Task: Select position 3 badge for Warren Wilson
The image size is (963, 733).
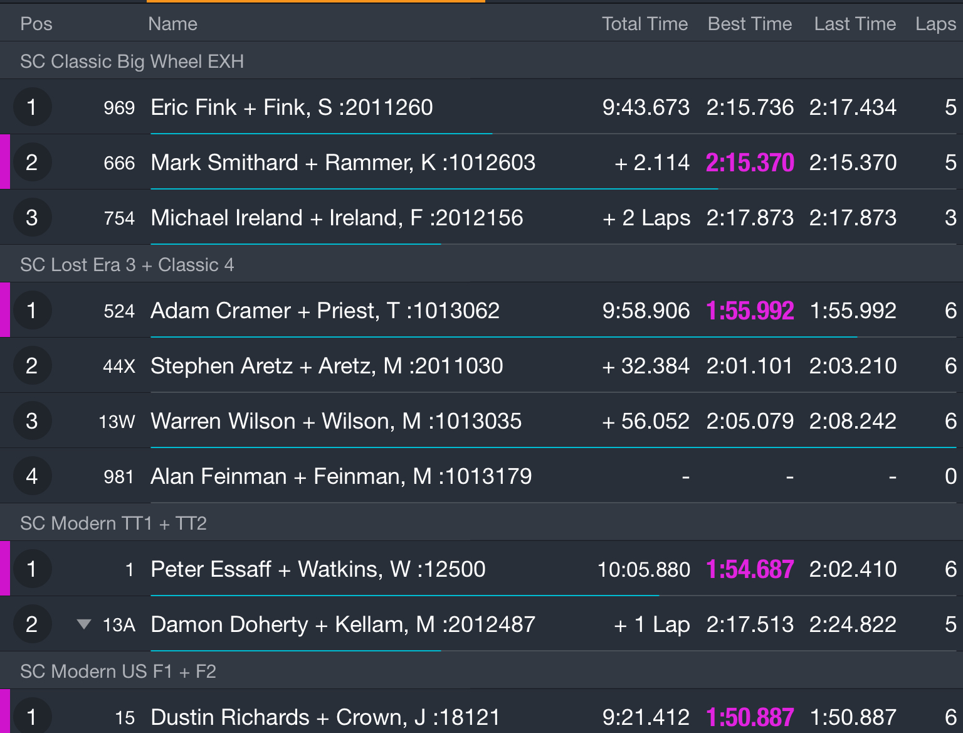Action: point(32,421)
